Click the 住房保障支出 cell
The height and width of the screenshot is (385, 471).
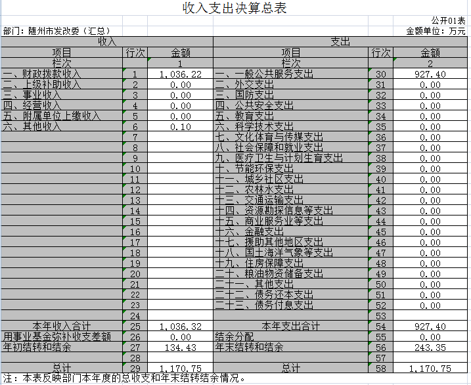pyautogui.click(x=290, y=263)
